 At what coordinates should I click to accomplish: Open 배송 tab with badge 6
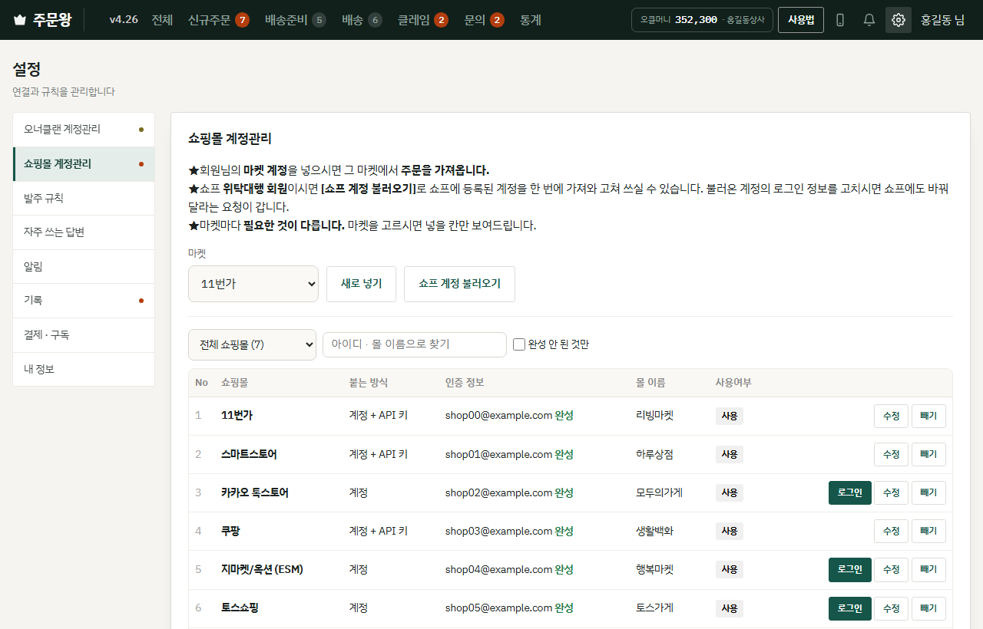(362, 20)
